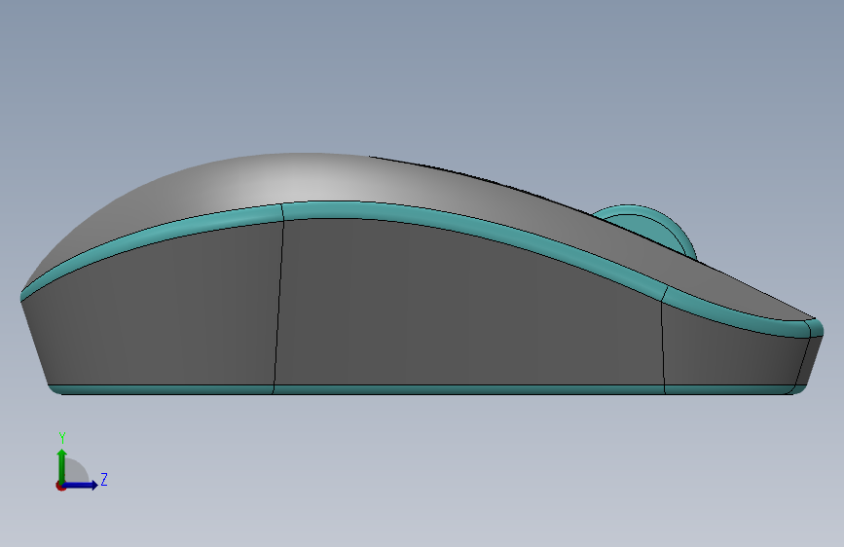Screen dimensions: 844x547
Task: Select teal base strip beneath the rear panel
Action: [x=162, y=389]
